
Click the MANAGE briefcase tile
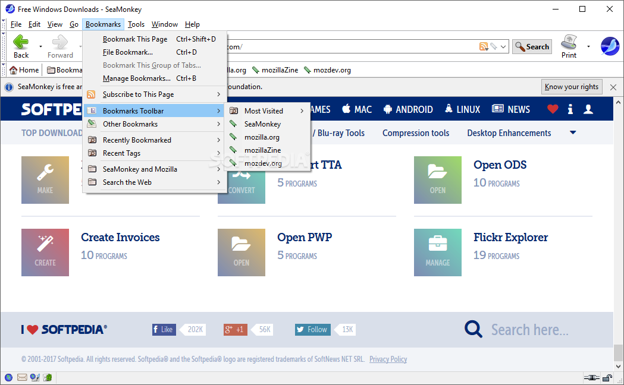pyautogui.click(x=437, y=253)
